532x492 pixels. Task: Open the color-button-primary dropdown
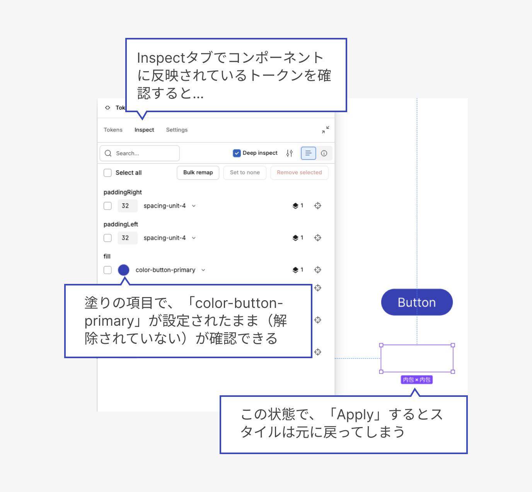pyautogui.click(x=203, y=270)
